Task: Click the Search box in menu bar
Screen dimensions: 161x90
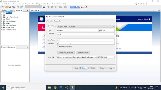Action: coord(143,4)
